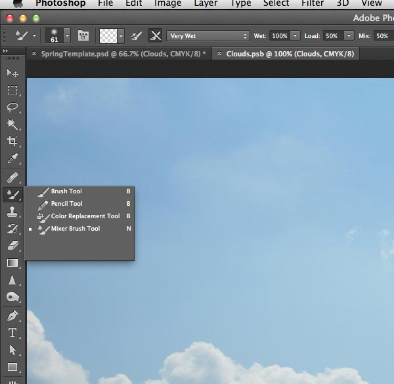Toggle Clean brush after each stroke
394x384 pixels.
coord(155,35)
